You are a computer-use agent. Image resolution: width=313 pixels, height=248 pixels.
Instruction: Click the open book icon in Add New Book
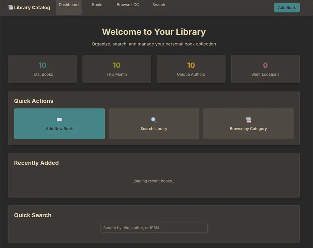pos(59,119)
